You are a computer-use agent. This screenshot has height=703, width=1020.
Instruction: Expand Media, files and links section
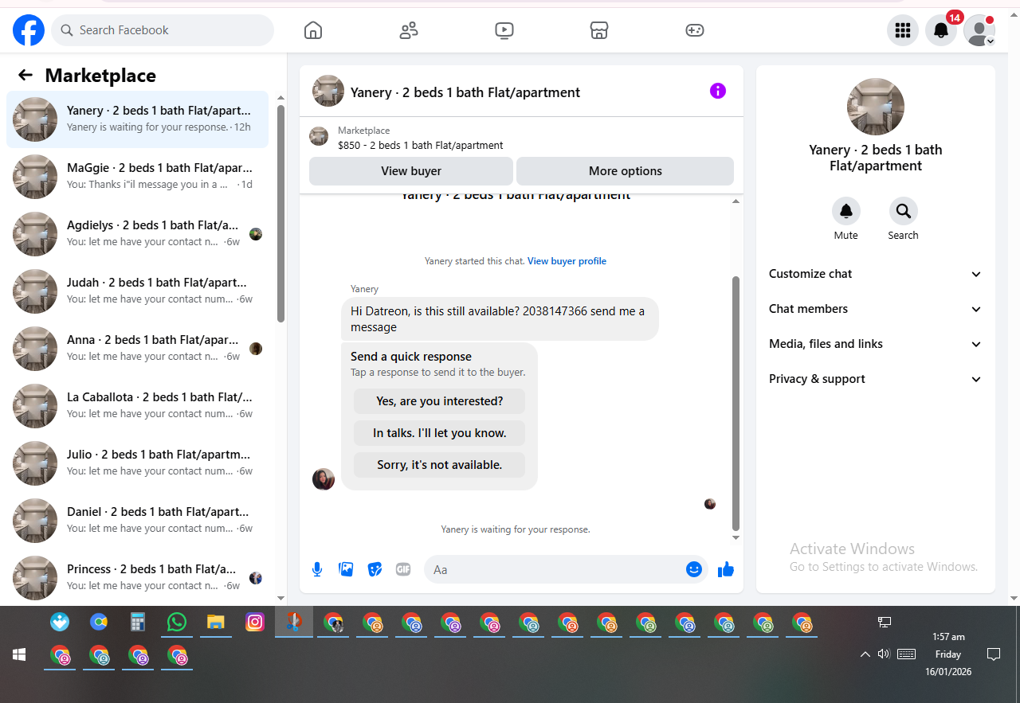point(876,344)
